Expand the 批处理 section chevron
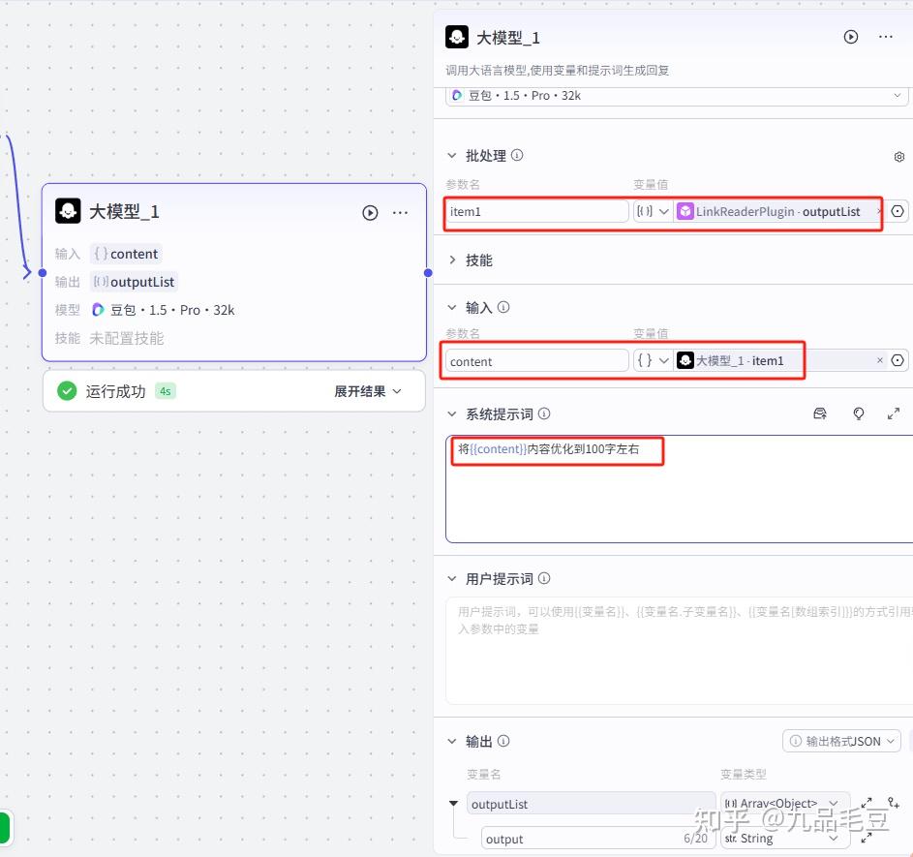This screenshot has width=913, height=857. click(451, 155)
